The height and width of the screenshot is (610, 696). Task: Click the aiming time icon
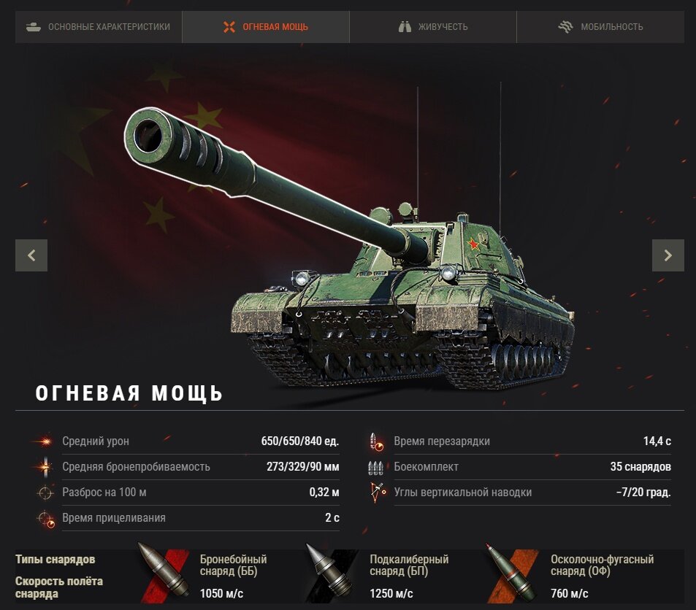(x=46, y=519)
